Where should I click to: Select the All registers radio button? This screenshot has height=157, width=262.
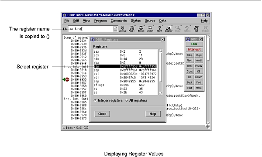127,100
